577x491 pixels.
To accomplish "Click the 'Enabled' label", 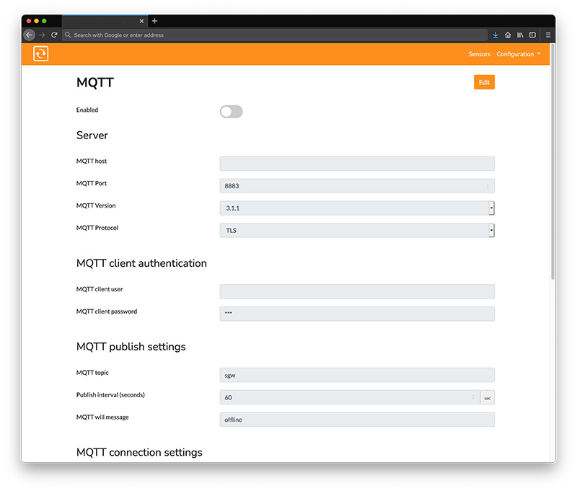I will (87, 110).
